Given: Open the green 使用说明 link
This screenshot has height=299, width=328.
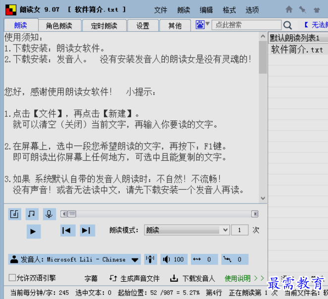Looking at the screenshot, I should click(237, 278).
